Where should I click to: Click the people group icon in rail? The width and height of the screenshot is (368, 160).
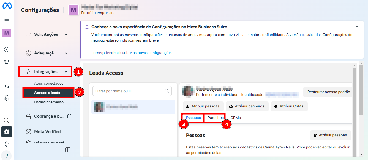(7, 61)
